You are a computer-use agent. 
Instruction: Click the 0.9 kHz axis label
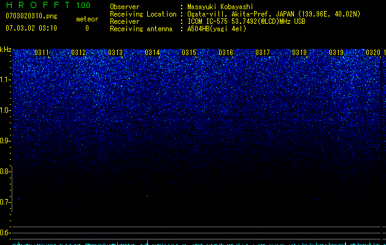(5, 141)
